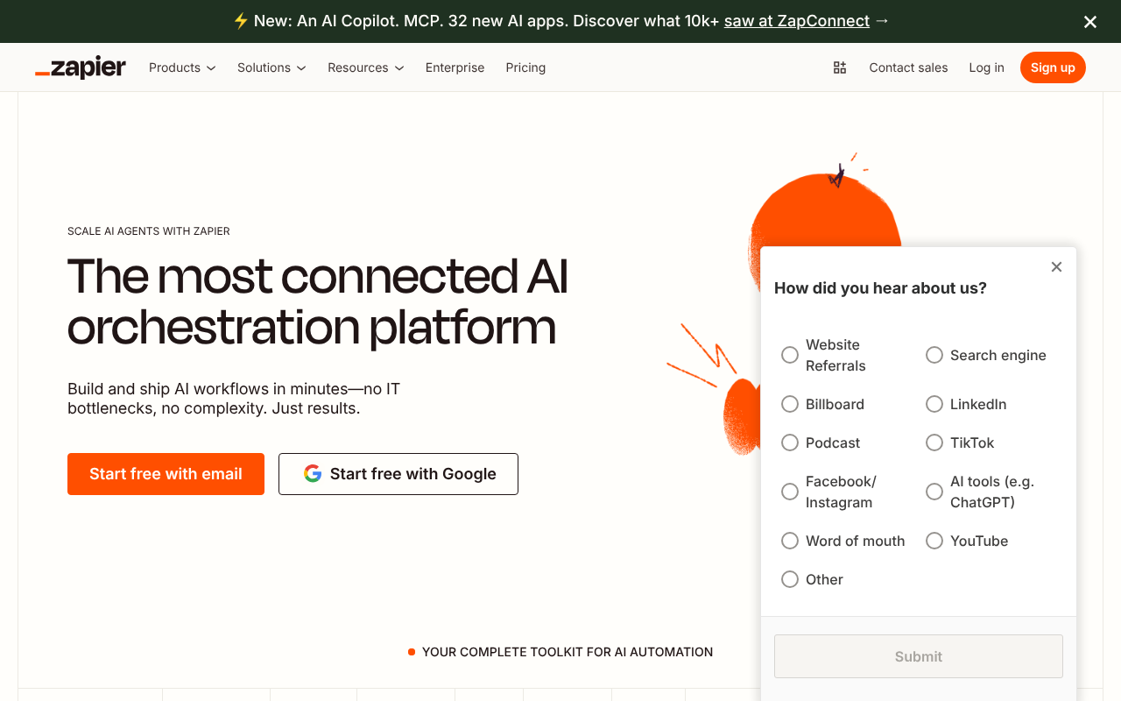This screenshot has height=701, width=1121.
Task: Select the TikTok radio button
Action: tap(934, 443)
